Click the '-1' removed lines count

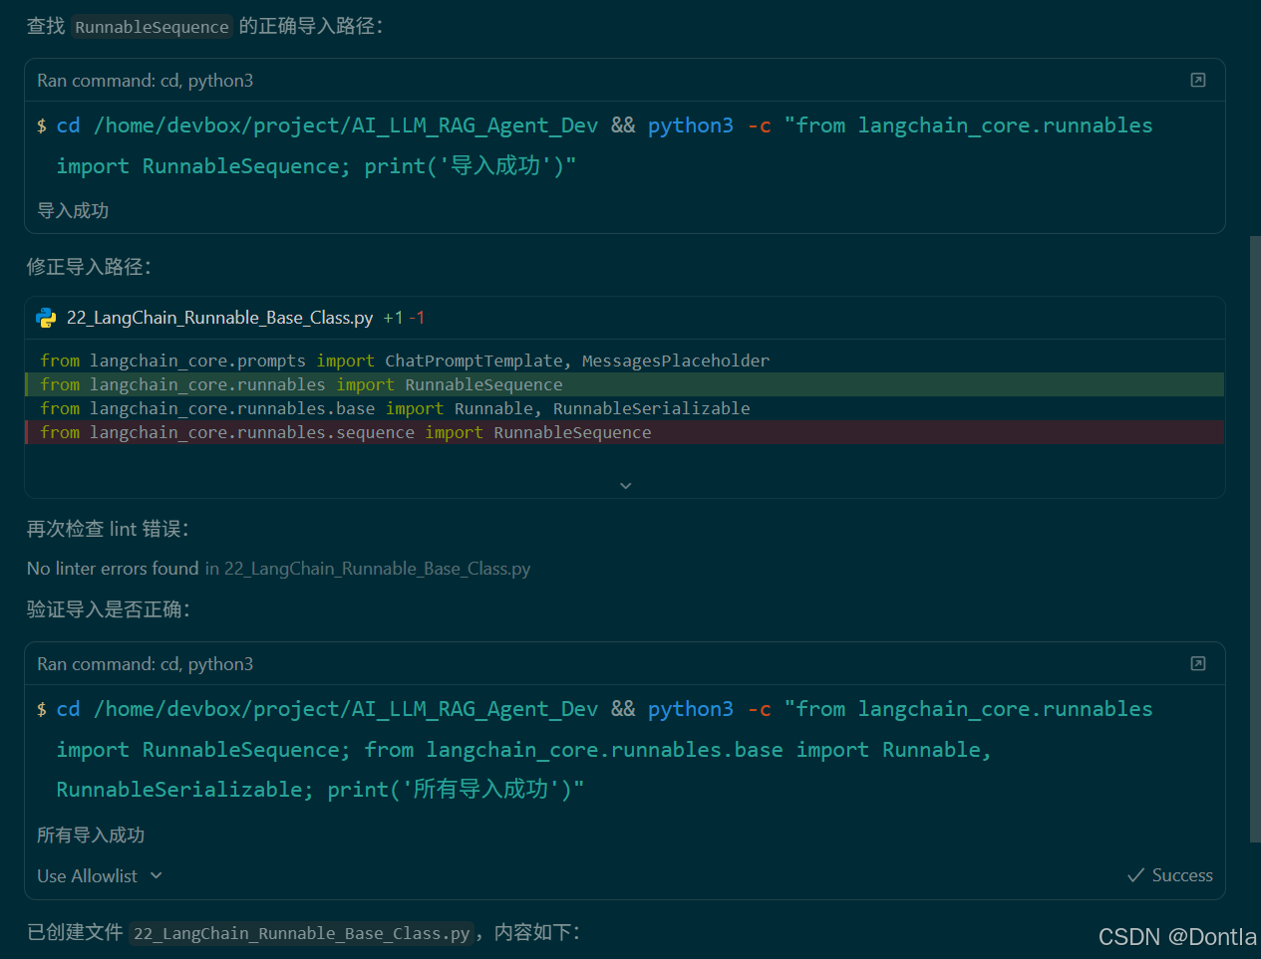[418, 318]
